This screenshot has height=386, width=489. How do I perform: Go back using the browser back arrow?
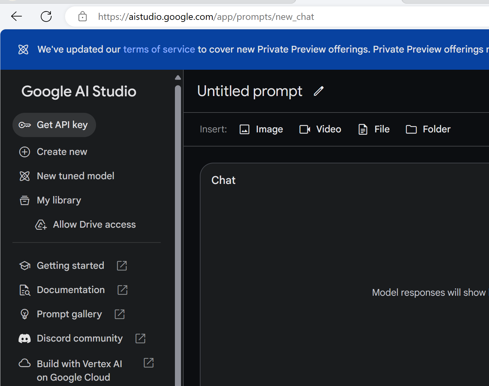tap(17, 16)
